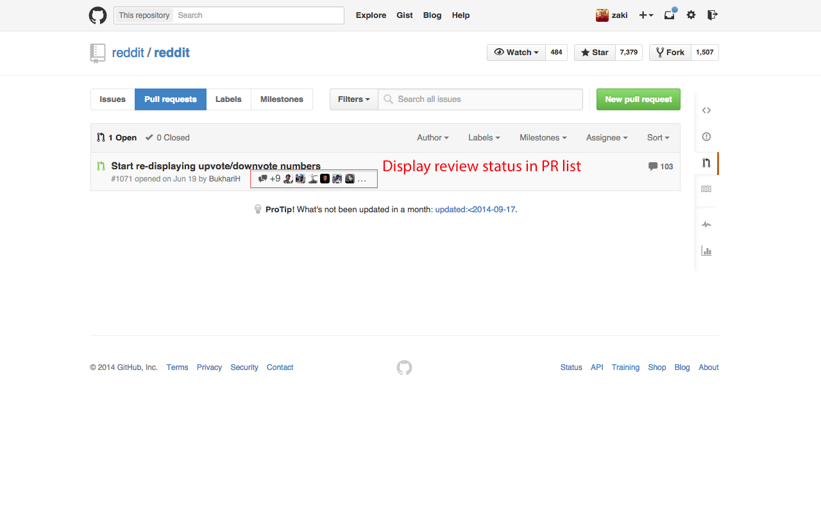Click the green pull request icon for #1071
821x513 pixels.
tap(101, 166)
